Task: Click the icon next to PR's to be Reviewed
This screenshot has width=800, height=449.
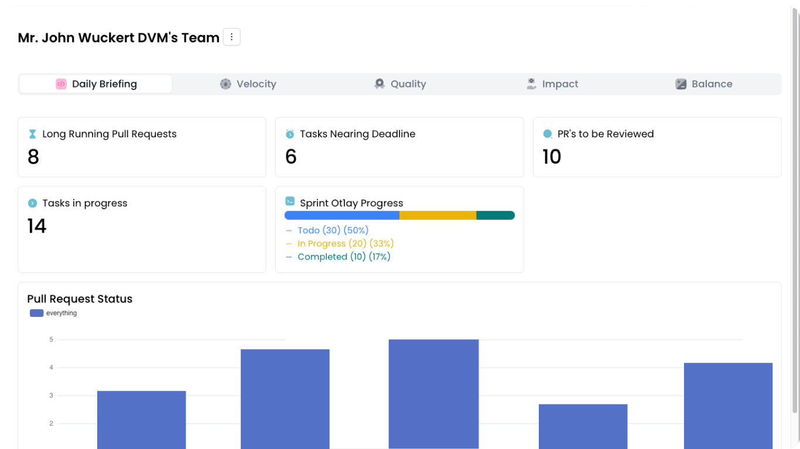Action: [x=548, y=134]
